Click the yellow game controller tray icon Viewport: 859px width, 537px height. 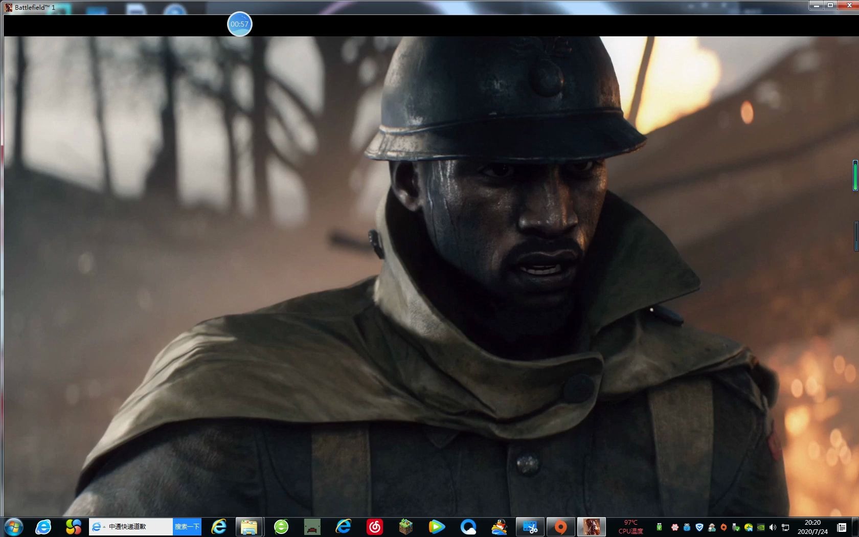click(749, 527)
